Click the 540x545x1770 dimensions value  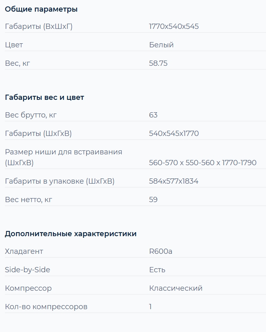coord(174,134)
